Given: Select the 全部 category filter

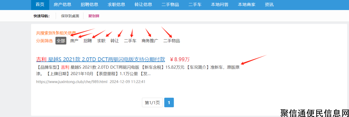Looking at the screenshot, I should 61,41.
